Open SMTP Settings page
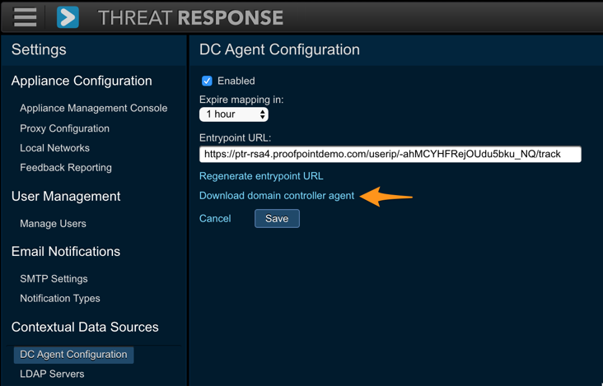This screenshot has width=603, height=386. [x=54, y=279]
